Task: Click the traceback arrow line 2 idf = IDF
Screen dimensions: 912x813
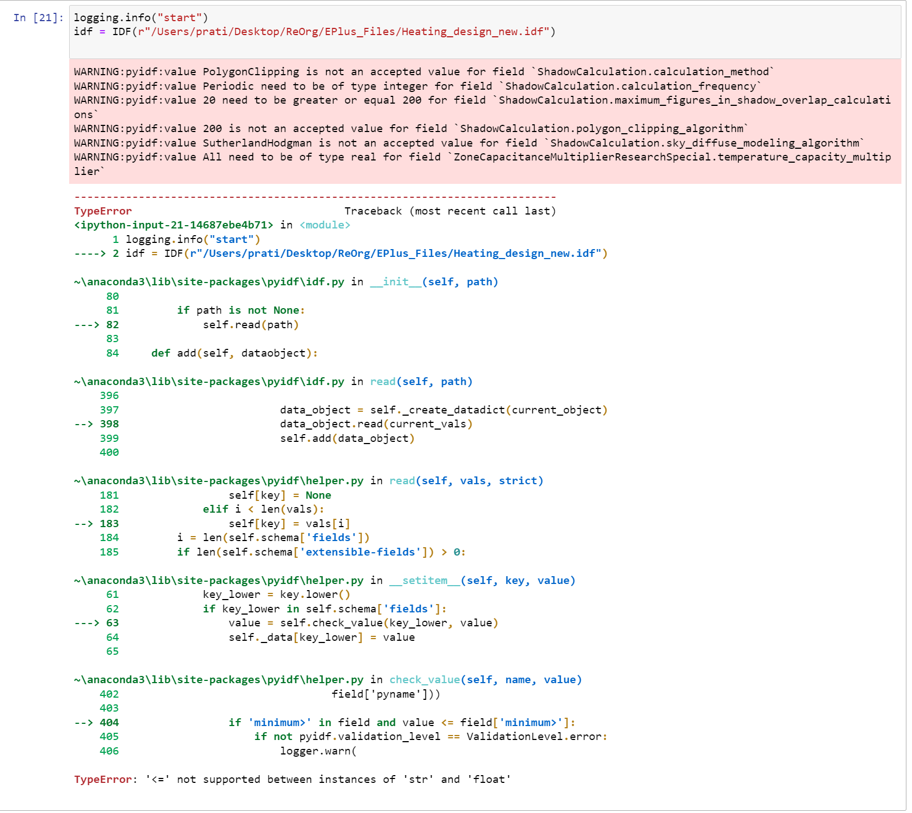Action: point(341,254)
